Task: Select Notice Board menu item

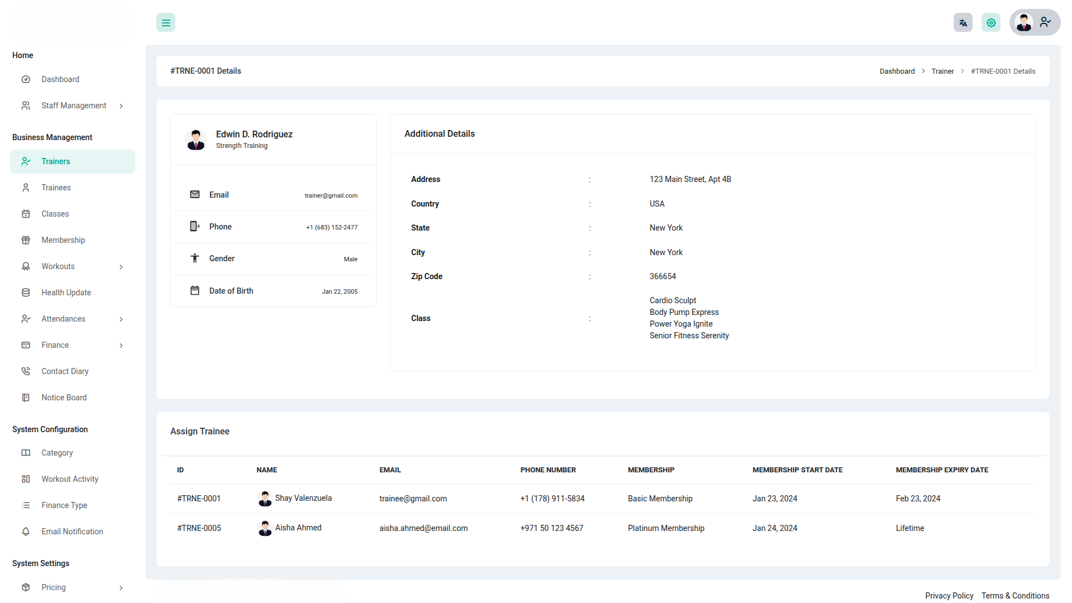Action: coord(64,398)
